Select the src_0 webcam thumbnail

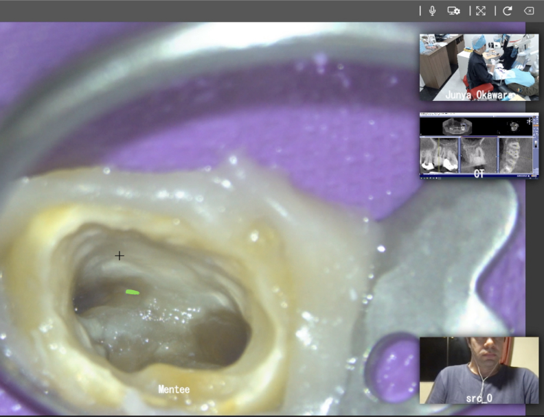coord(479,369)
